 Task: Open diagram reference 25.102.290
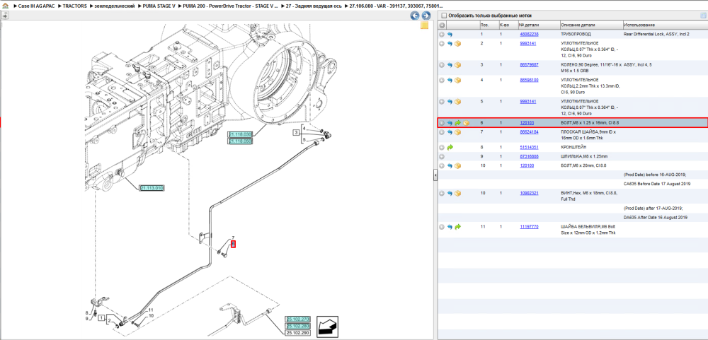point(297,332)
